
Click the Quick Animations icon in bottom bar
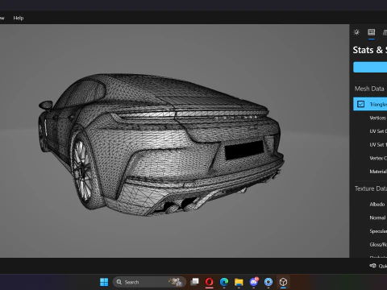pyautogui.click(x=372, y=266)
